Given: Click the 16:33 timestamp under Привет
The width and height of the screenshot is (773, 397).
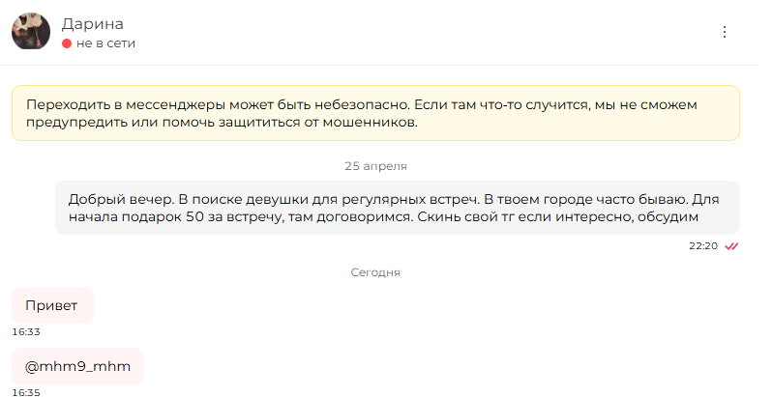Looking at the screenshot, I should pos(26,332).
